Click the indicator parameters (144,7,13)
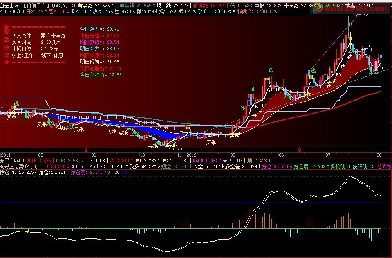 [63, 5]
